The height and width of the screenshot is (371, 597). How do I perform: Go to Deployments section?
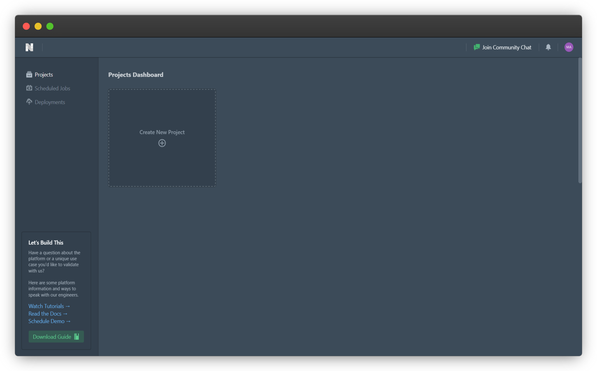click(x=50, y=102)
